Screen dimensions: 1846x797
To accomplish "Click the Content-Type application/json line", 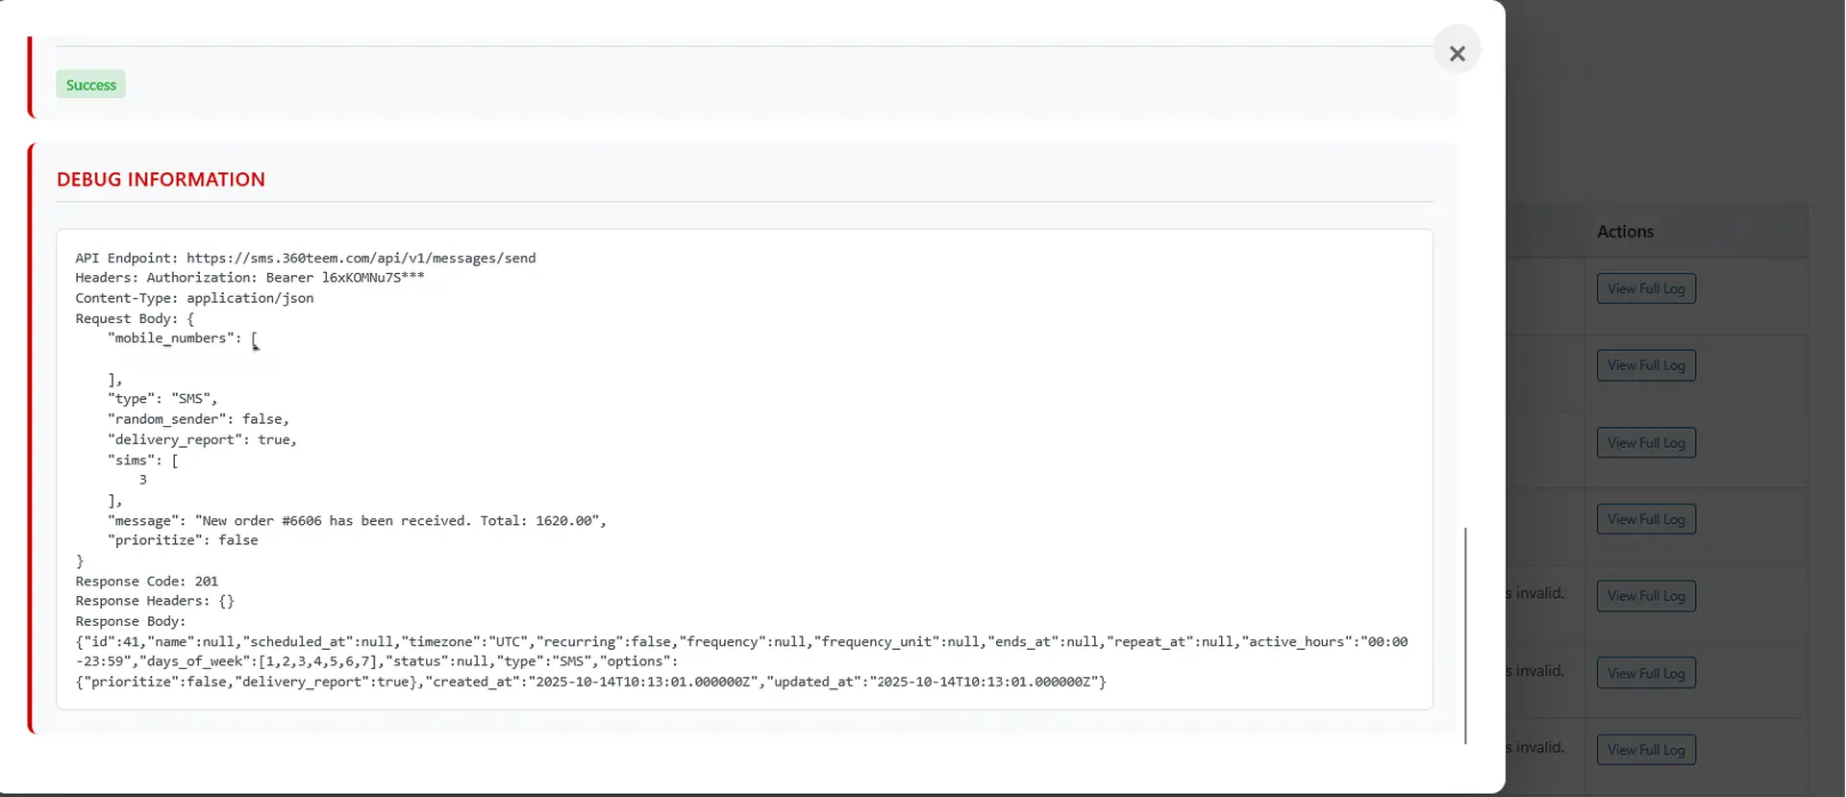I will pos(194,298).
